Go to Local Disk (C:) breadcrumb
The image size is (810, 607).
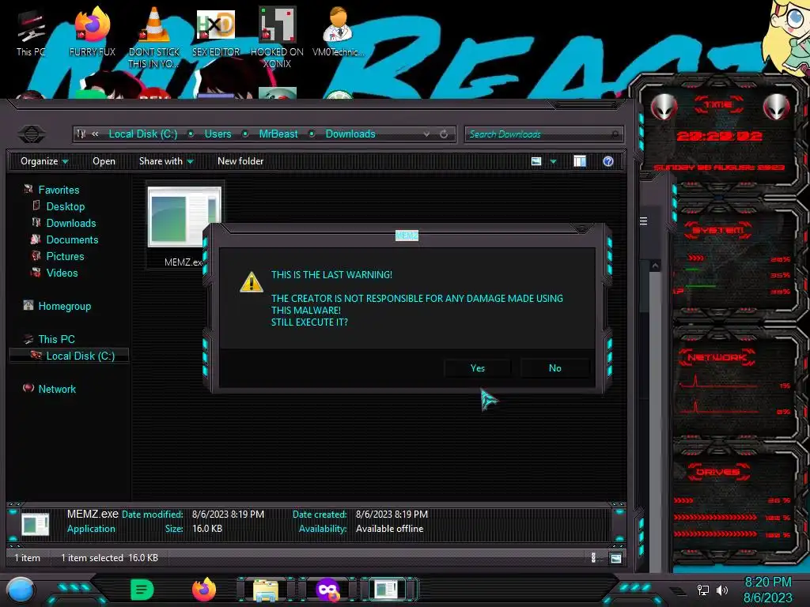(x=143, y=134)
